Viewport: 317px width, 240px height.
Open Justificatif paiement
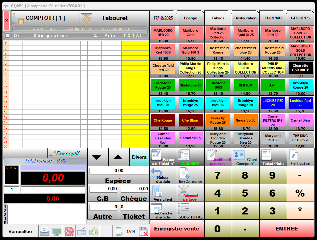tap(218, 157)
